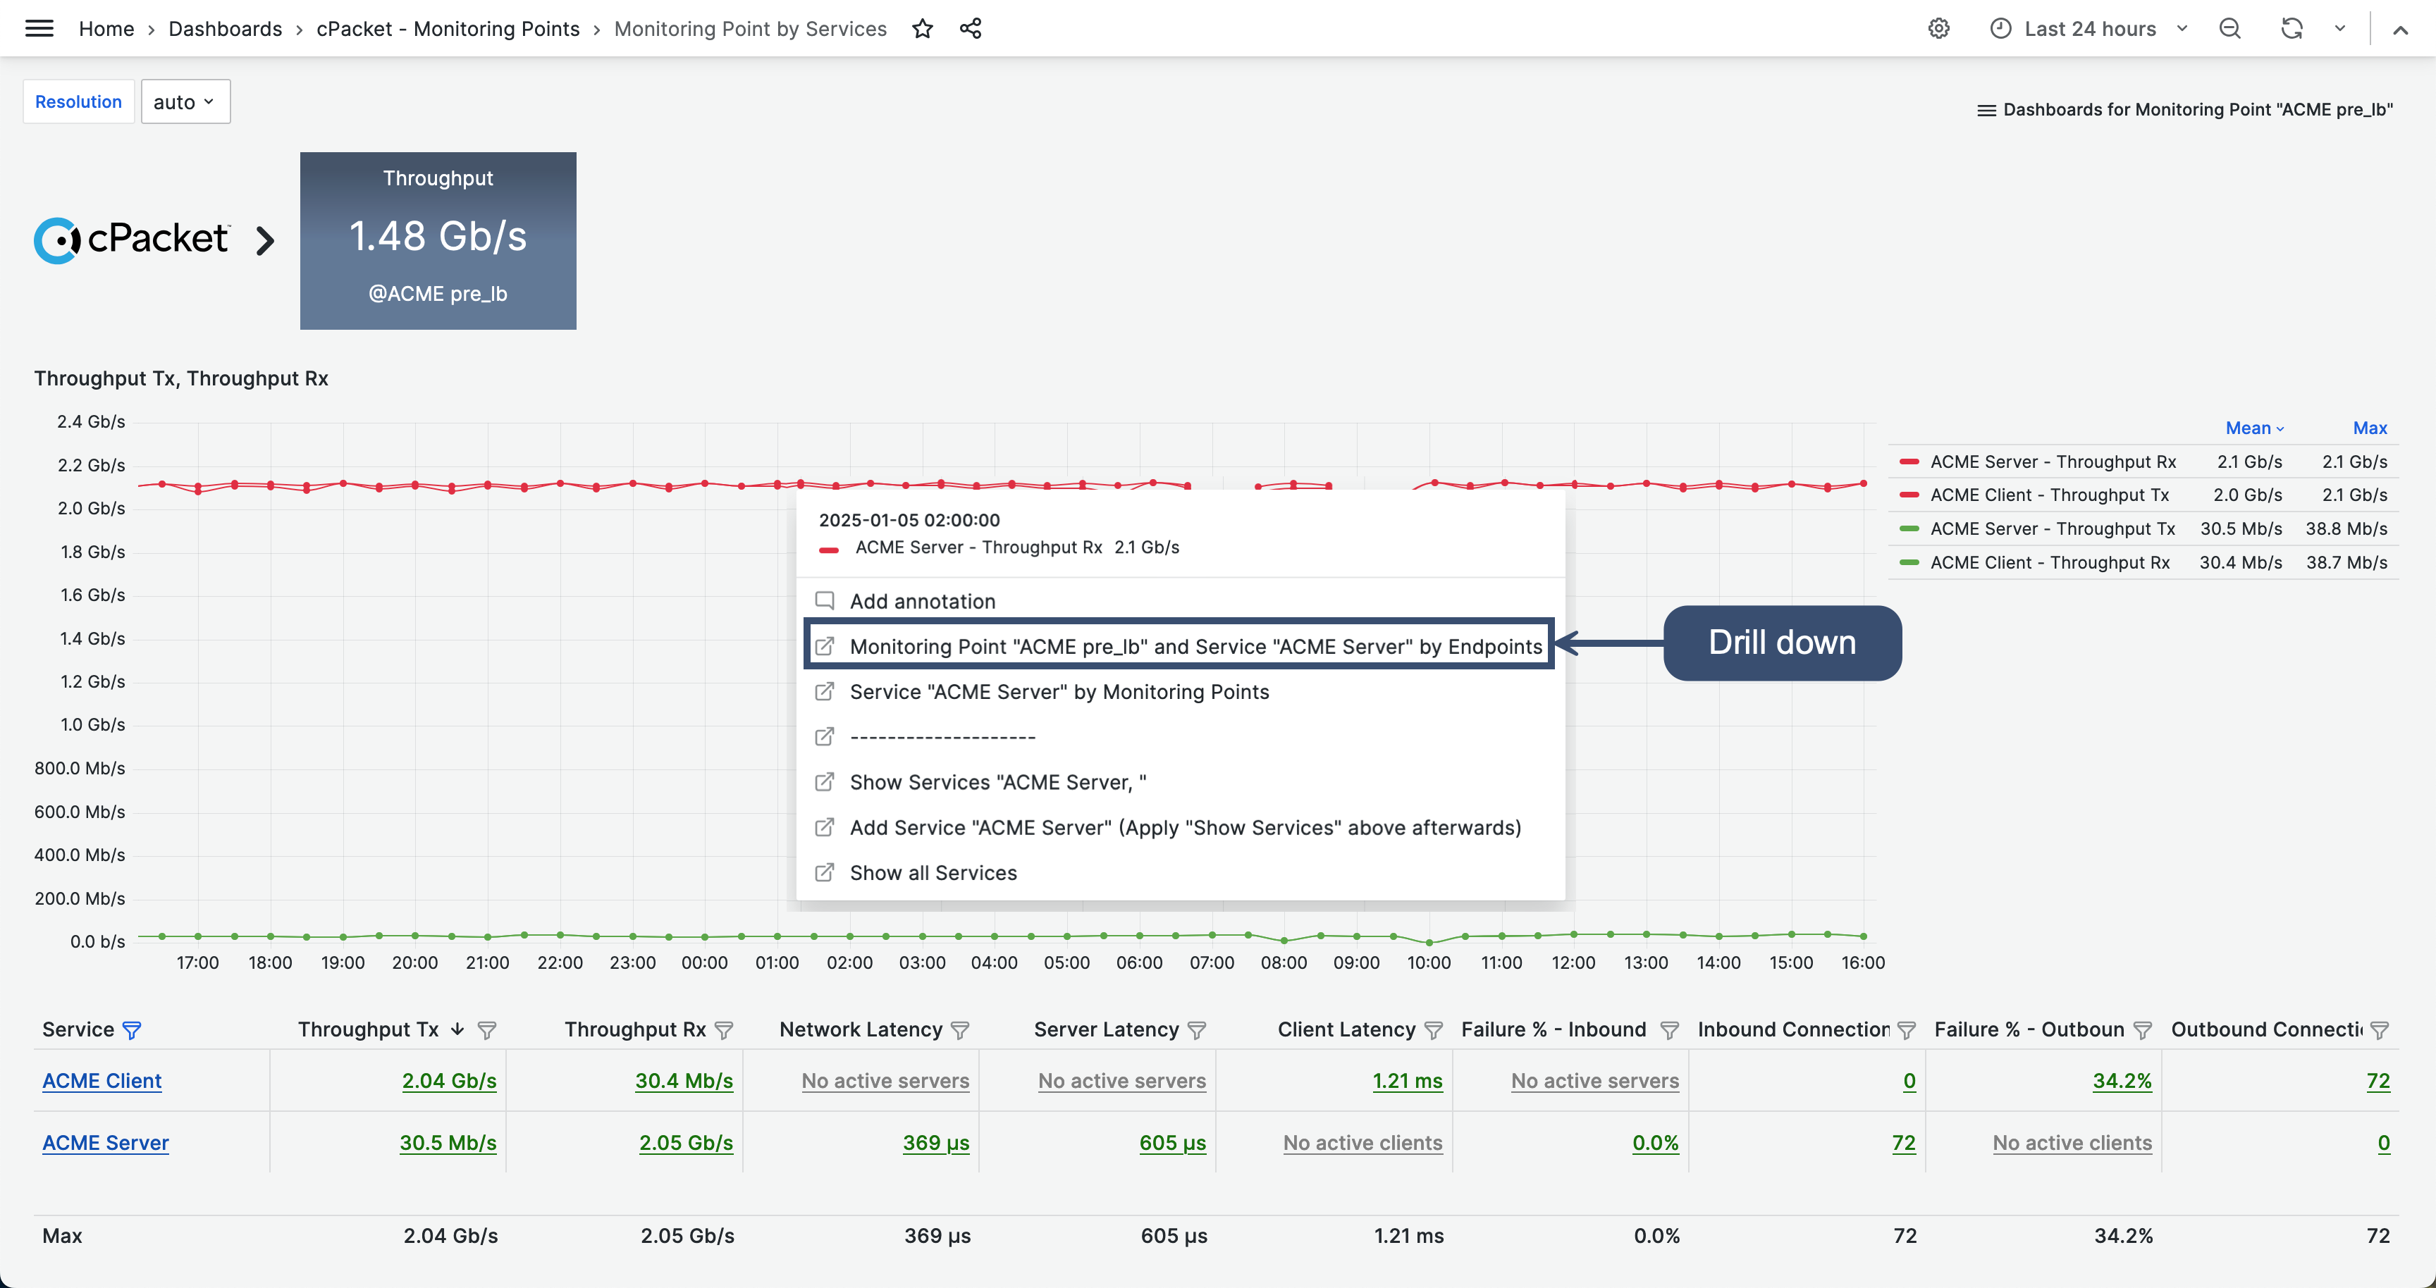Open the refresh interval dropdown arrow

tap(2339, 28)
